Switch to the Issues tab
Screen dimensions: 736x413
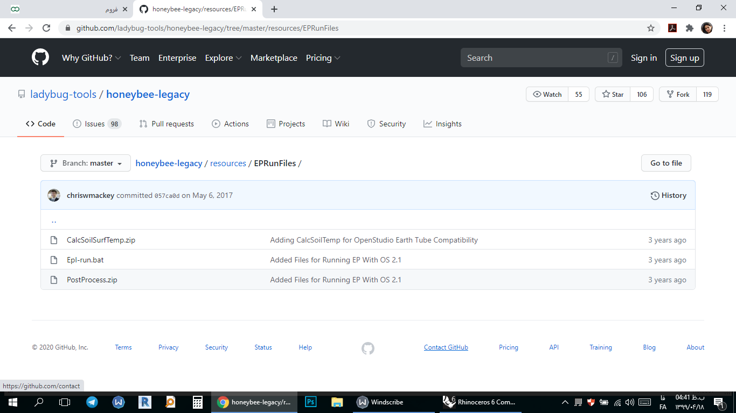pyautogui.click(x=97, y=124)
